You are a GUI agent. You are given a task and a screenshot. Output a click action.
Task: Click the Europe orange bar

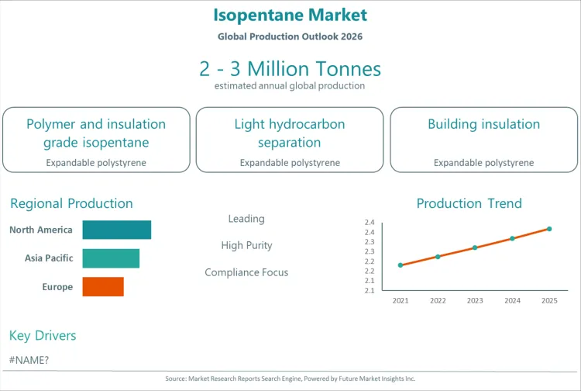[103, 286]
